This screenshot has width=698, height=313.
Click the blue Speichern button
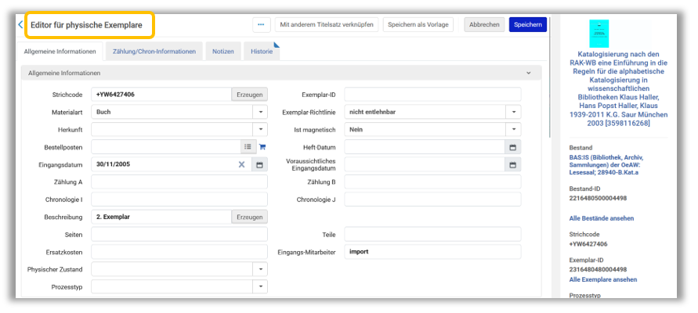(x=527, y=25)
